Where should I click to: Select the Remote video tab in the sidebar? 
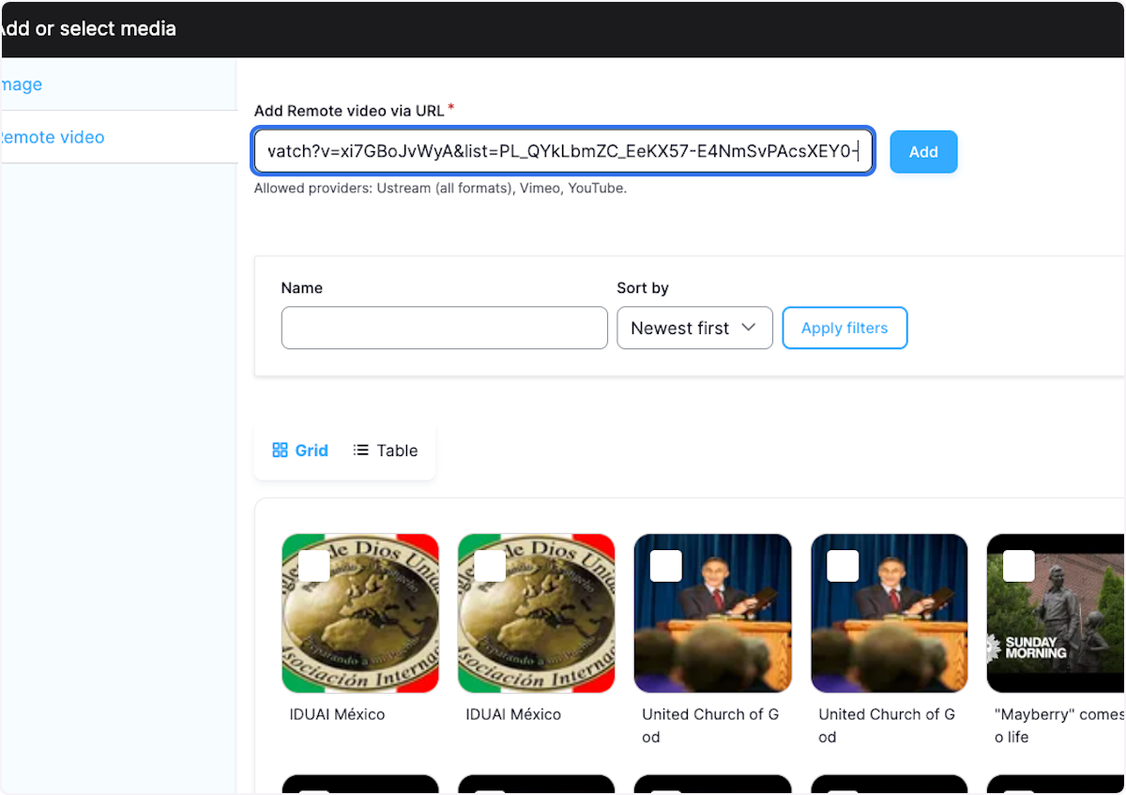point(53,137)
